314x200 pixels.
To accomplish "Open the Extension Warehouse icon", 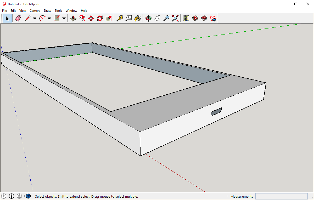I will [204, 18].
